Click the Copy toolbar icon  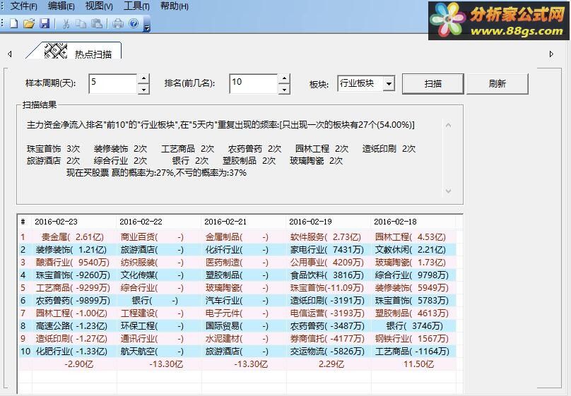click(x=81, y=23)
